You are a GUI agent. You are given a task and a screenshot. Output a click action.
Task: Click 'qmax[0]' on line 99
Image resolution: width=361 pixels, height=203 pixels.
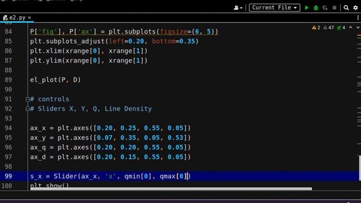(173, 176)
